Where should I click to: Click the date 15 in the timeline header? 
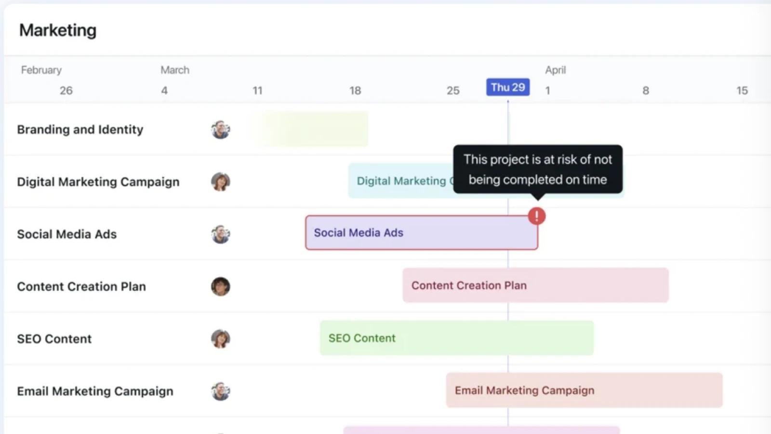point(742,91)
